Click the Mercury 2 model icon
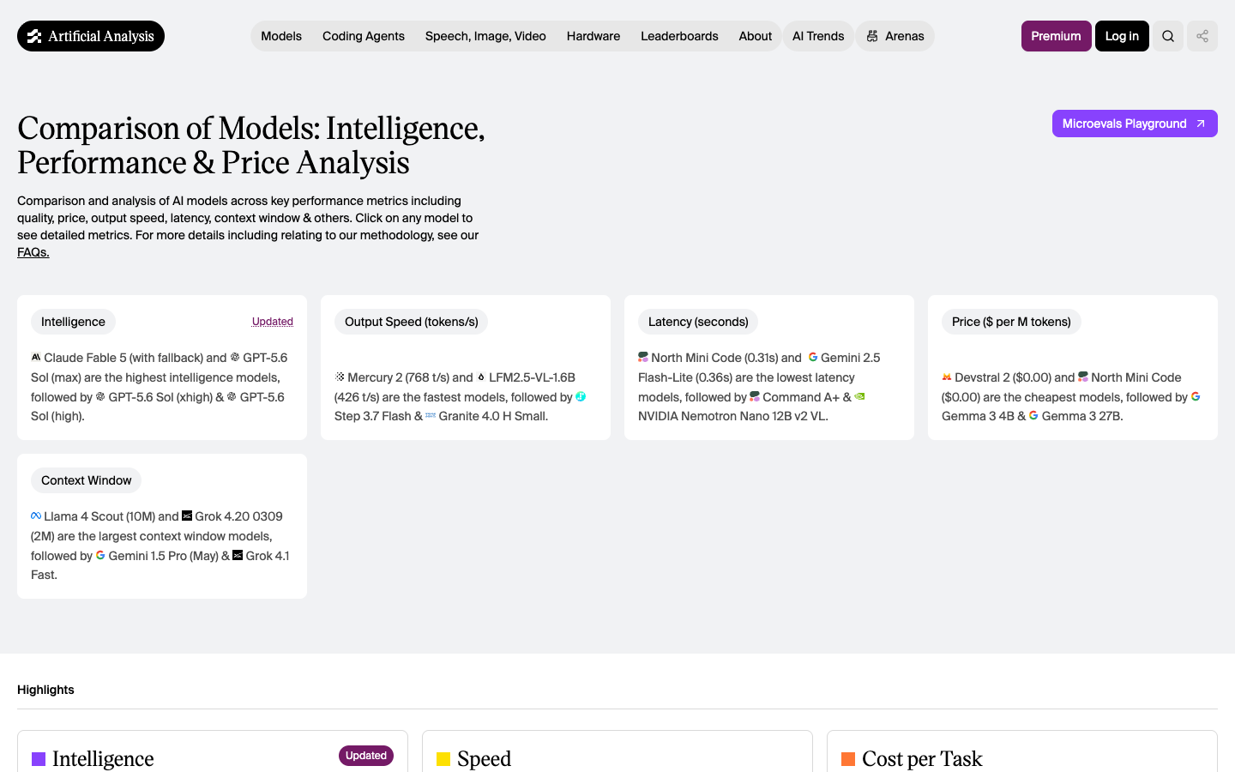1235x772 pixels. tap(340, 377)
